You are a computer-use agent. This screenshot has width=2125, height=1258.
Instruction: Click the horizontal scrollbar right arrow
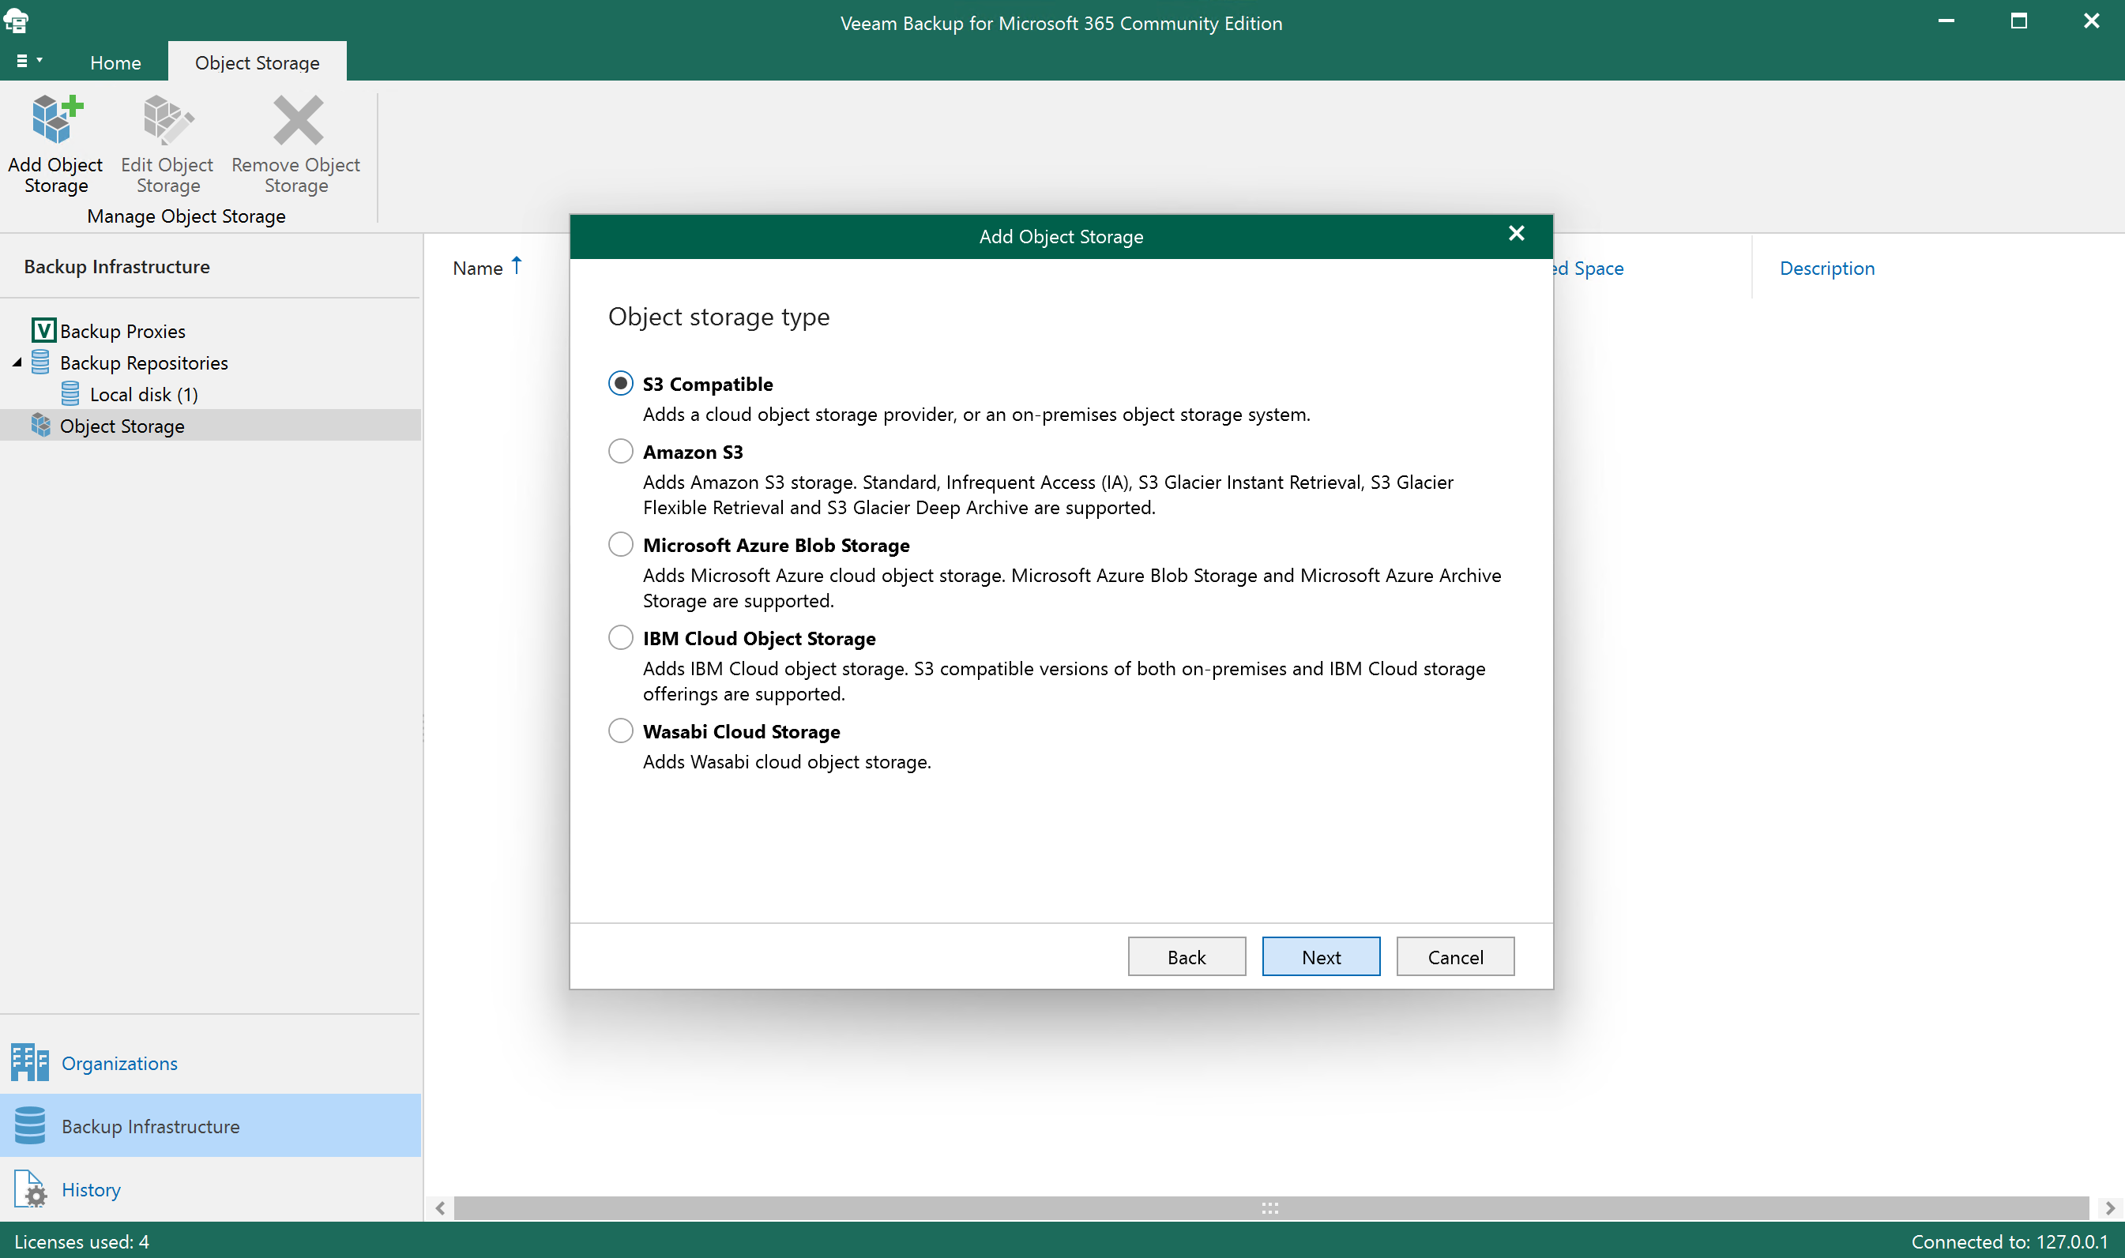pyautogui.click(x=2111, y=1207)
